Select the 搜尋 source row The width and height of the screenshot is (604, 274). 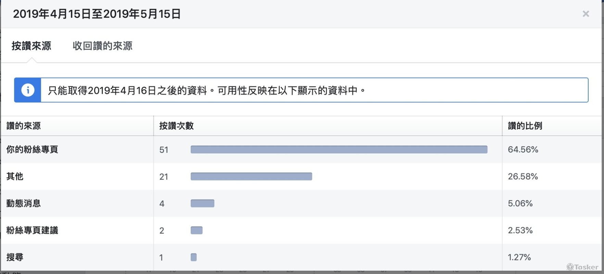(14, 257)
